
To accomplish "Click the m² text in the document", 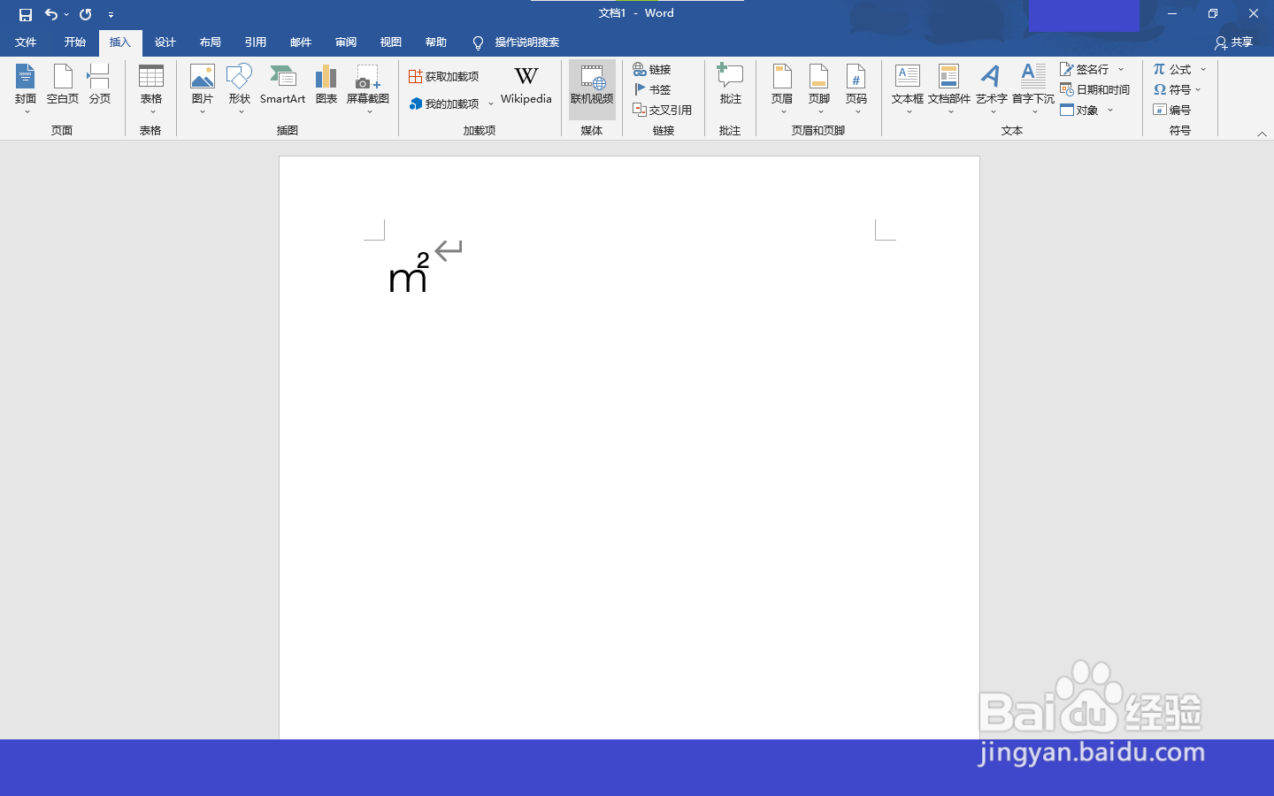I will click(409, 272).
